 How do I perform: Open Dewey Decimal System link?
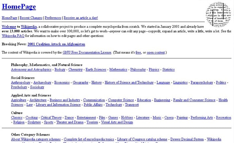187,139
